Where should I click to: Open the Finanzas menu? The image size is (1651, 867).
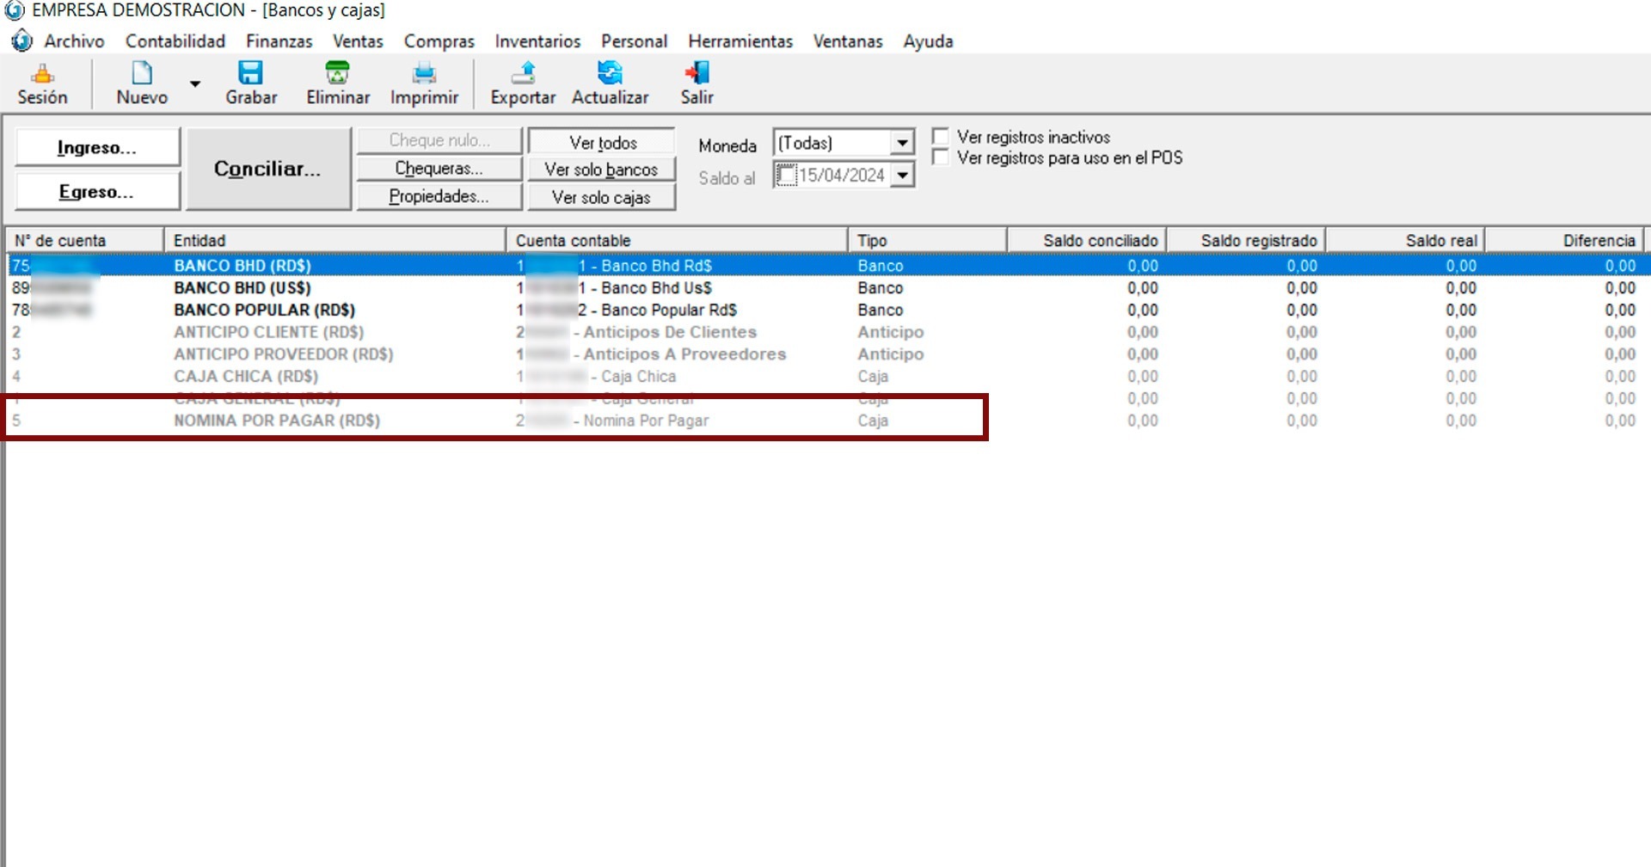[x=279, y=41]
